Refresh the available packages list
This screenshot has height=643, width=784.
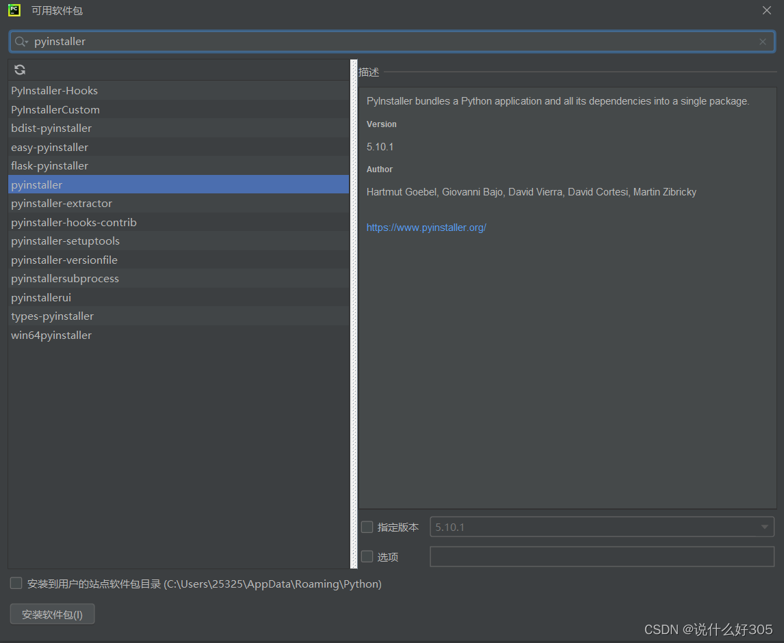19,69
